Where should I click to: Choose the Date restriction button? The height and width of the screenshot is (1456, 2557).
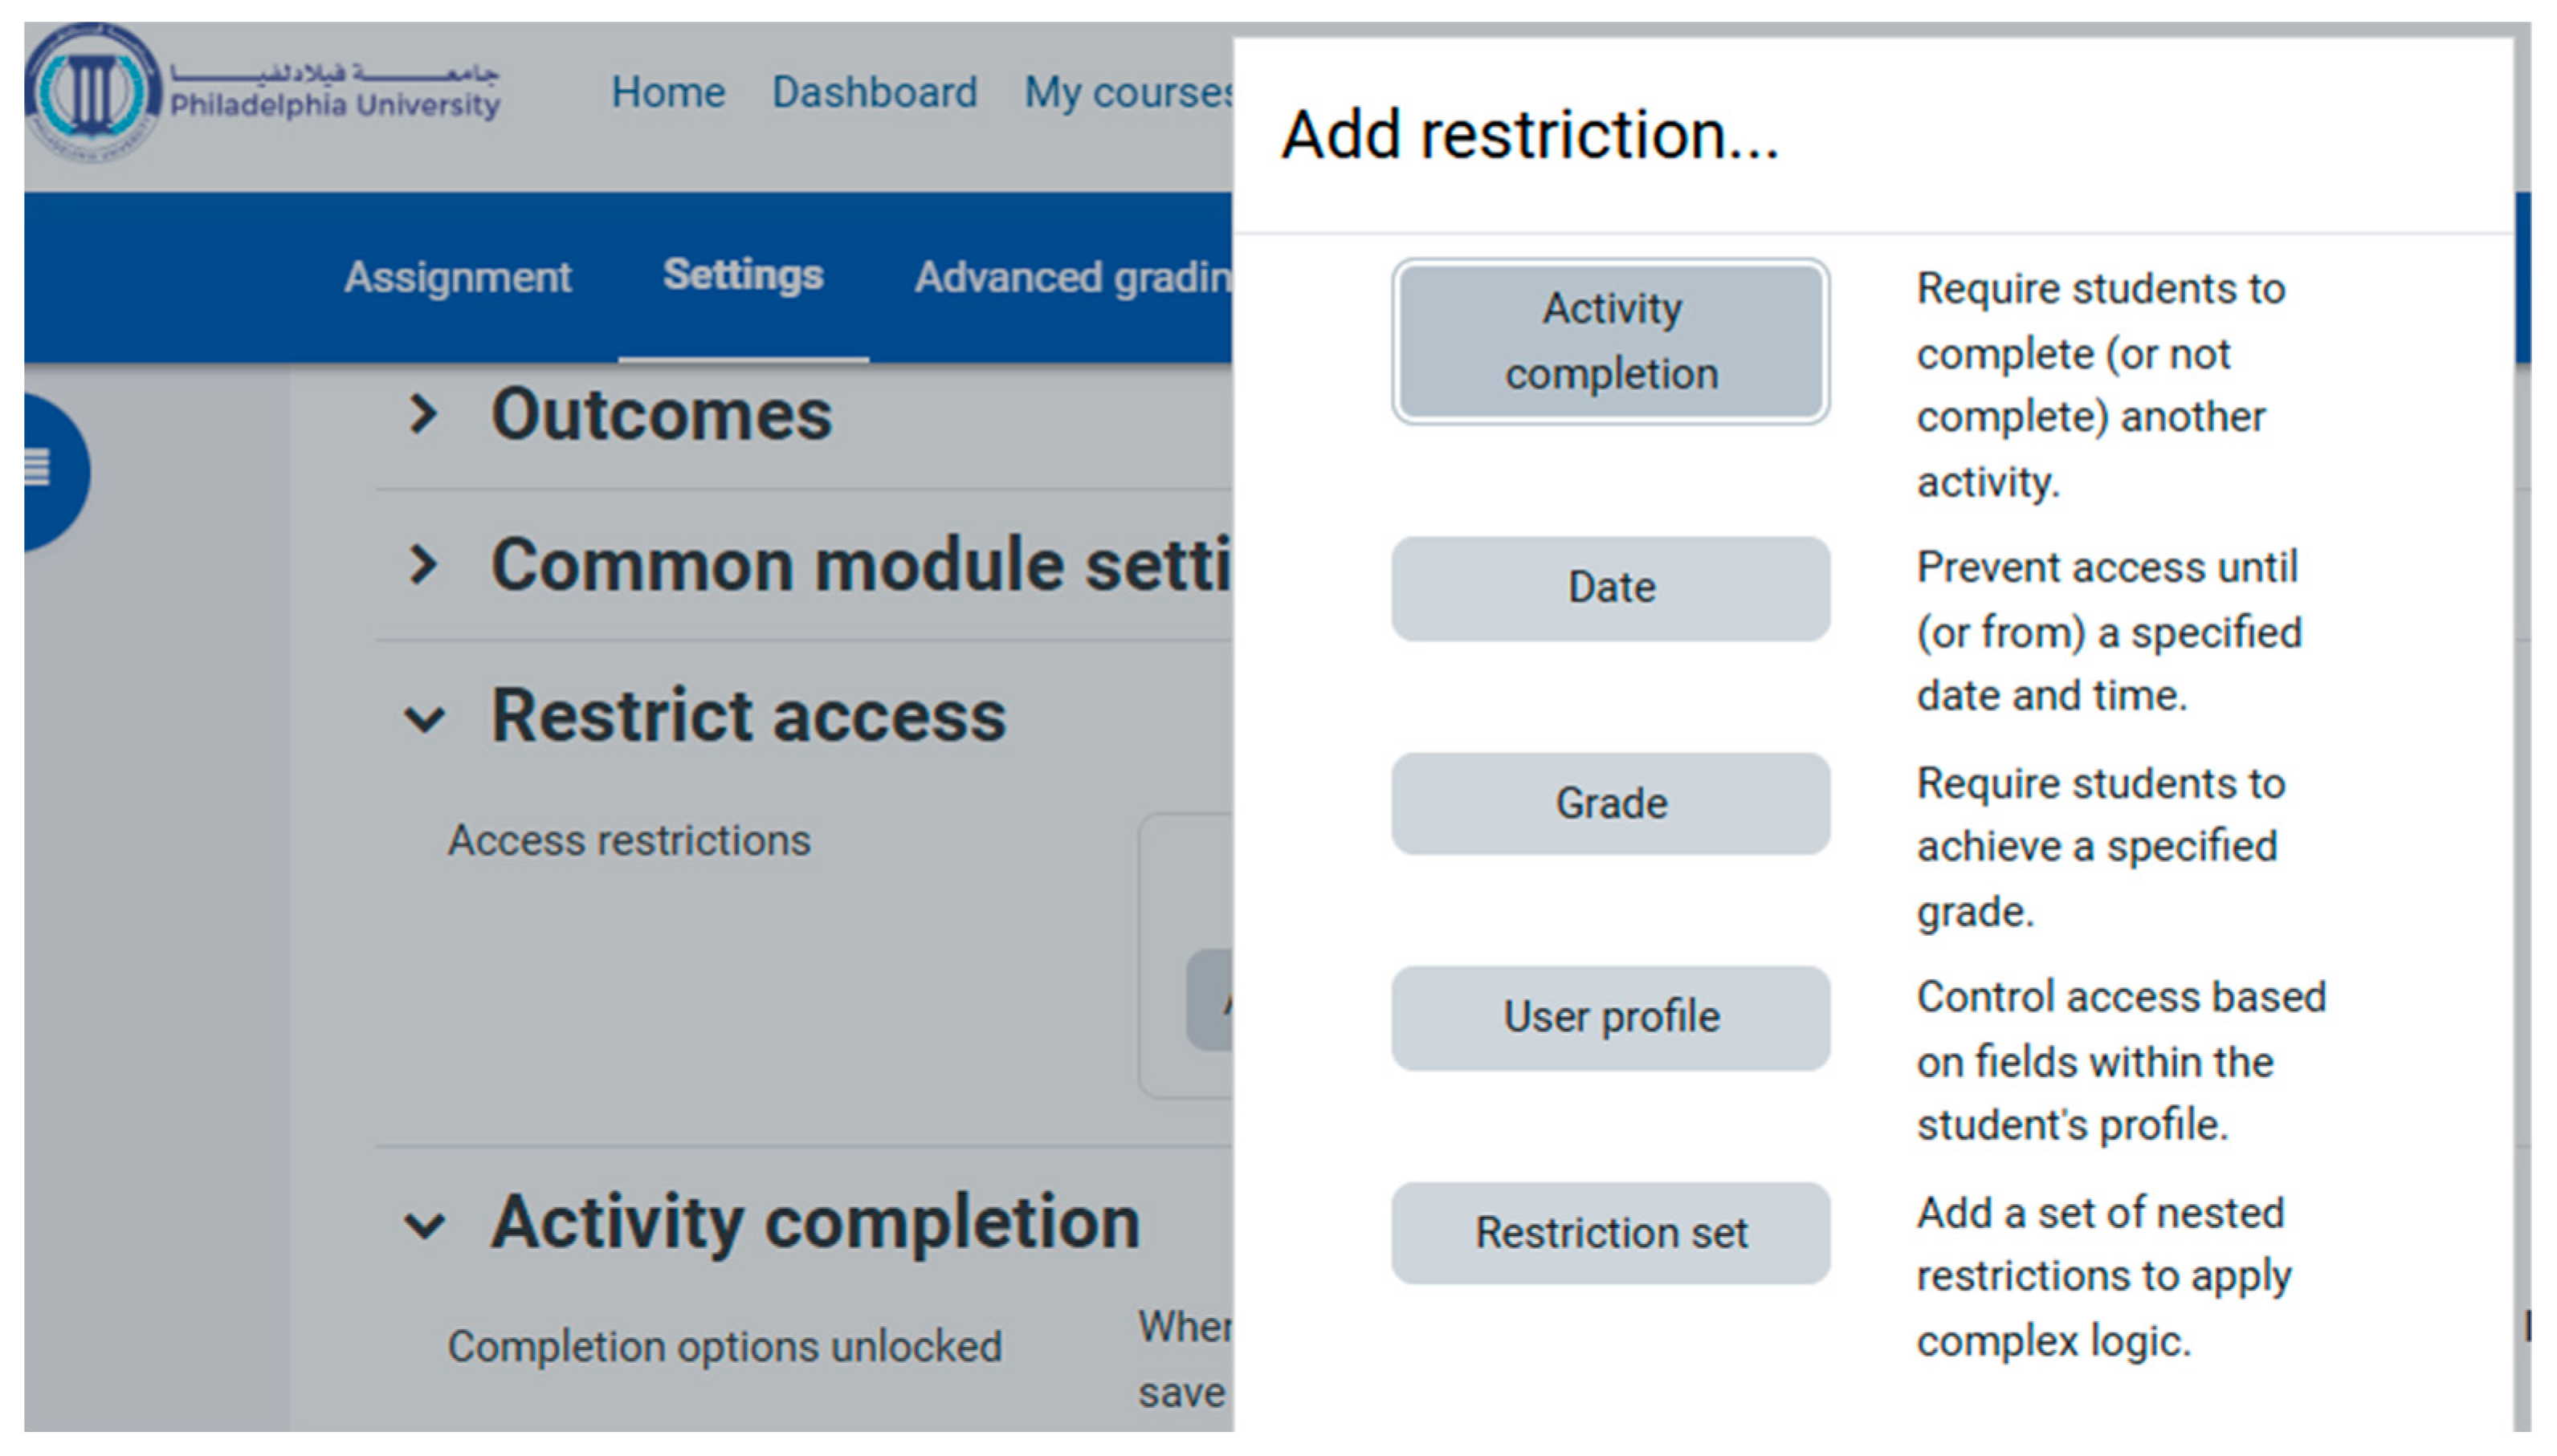[1609, 588]
